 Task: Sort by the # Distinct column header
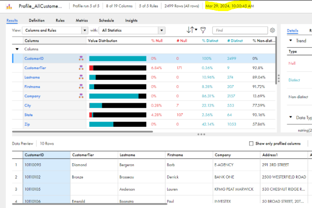(x=235, y=41)
